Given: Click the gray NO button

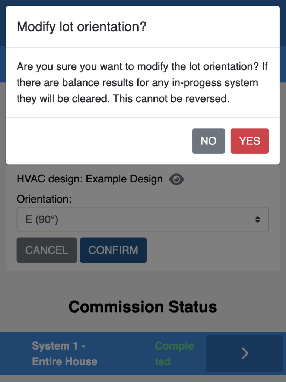Looking at the screenshot, I should click(x=208, y=141).
